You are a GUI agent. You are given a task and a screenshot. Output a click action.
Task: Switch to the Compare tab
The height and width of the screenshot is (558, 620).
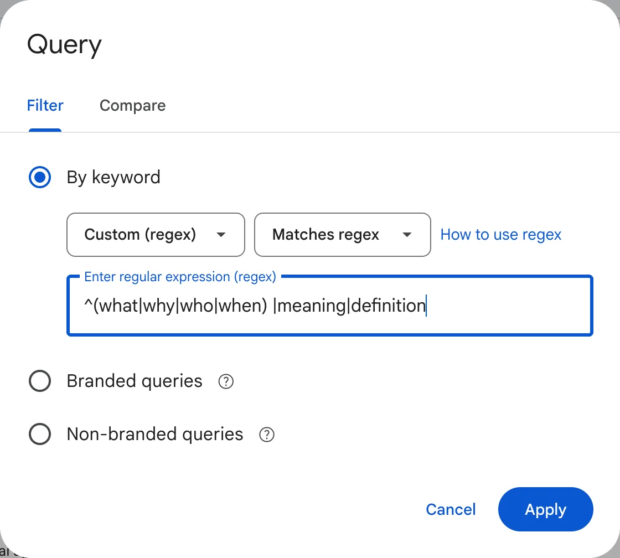point(132,106)
